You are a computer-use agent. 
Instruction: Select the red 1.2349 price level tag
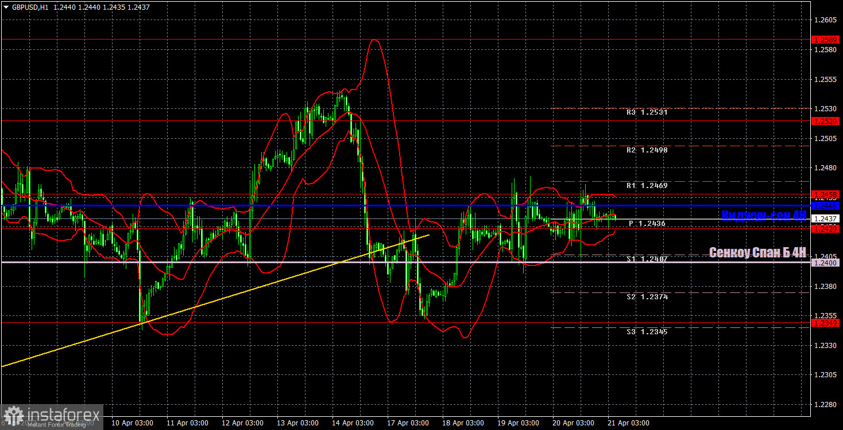pyautogui.click(x=826, y=323)
